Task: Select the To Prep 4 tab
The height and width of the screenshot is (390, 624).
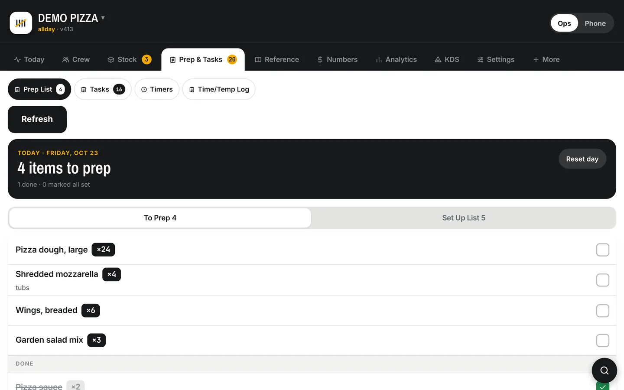Action: (160, 218)
